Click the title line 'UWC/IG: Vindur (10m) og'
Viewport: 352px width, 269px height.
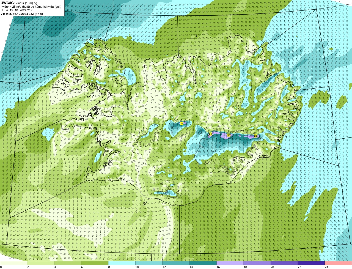click(x=19, y=3)
